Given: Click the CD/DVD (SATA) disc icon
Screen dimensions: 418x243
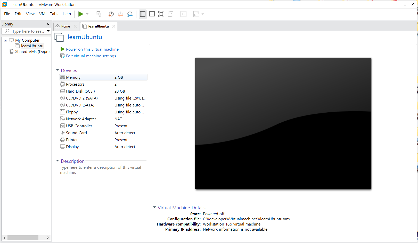Looking at the screenshot, I should pyautogui.click(x=63, y=105).
